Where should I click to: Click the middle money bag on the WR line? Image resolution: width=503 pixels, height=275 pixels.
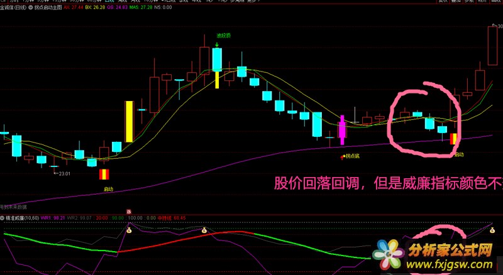click(204, 230)
